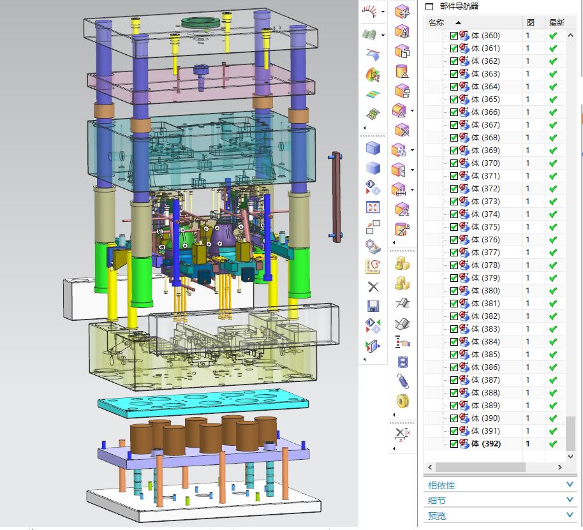Uncheck the checkbox for 体 (365)
The width and height of the screenshot is (583, 530).
coord(454,99)
